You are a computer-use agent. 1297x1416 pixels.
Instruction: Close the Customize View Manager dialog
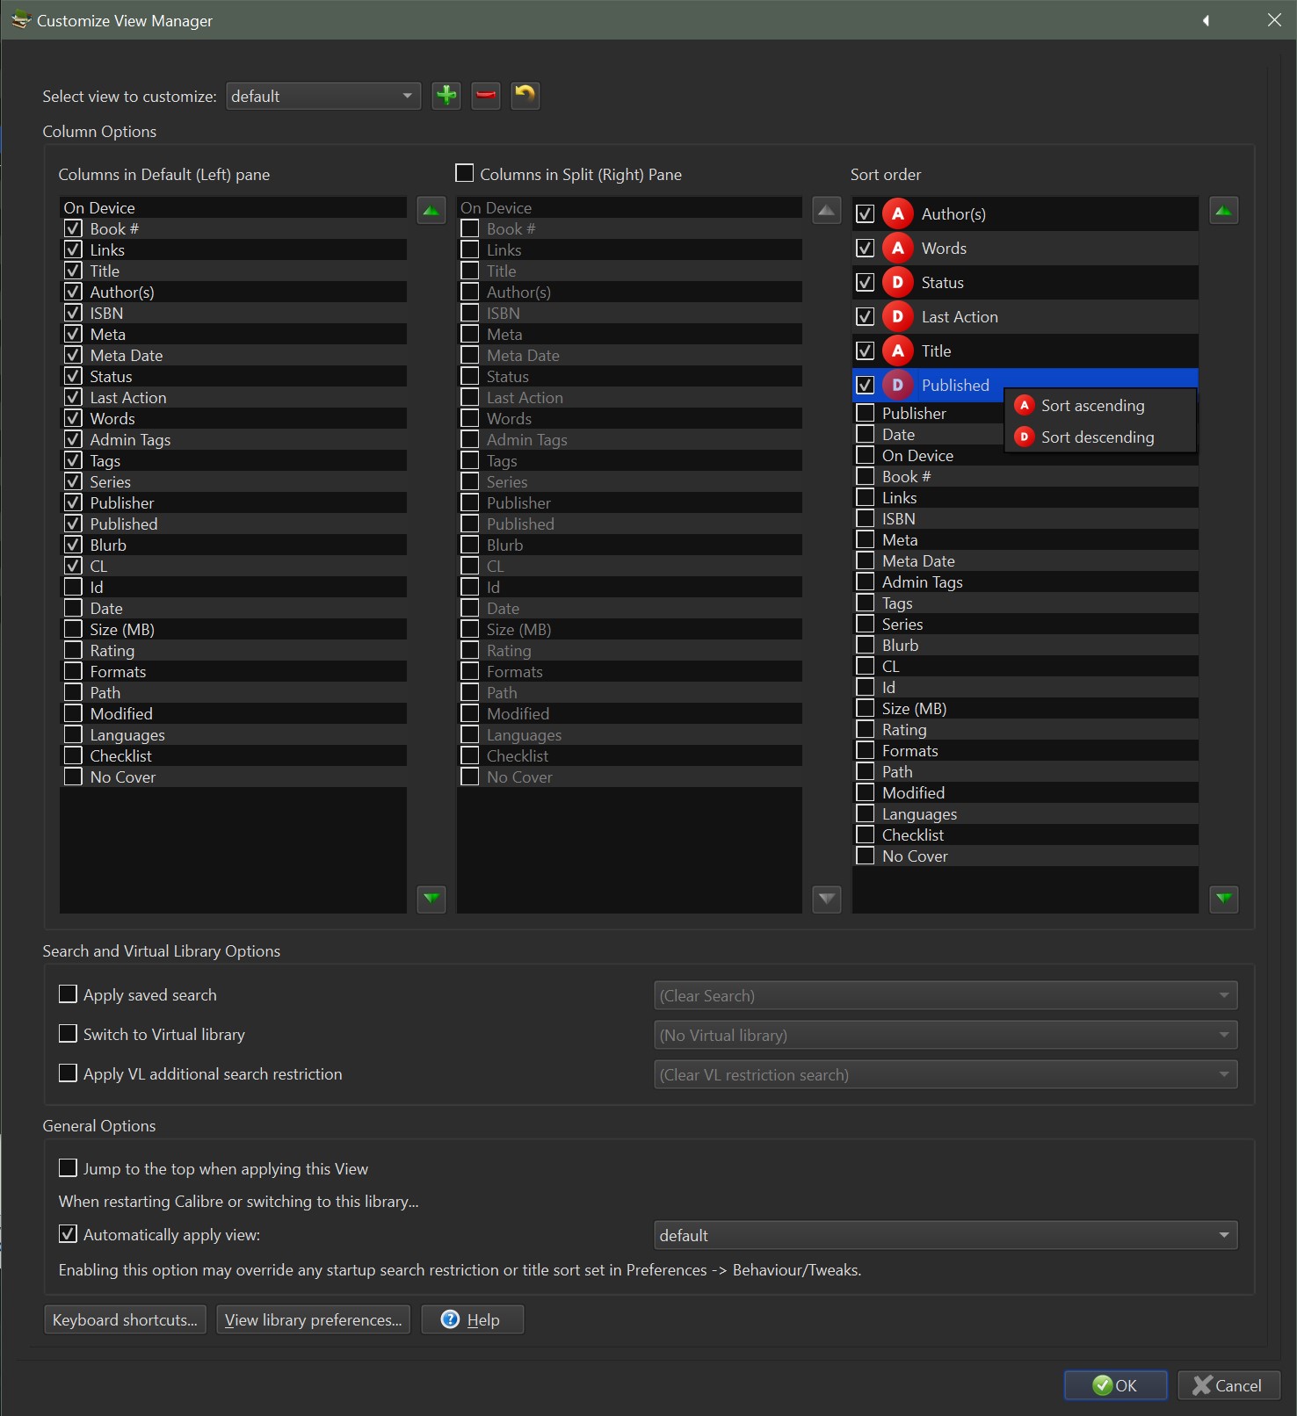pyautogui.click(x=1274, y=20)
